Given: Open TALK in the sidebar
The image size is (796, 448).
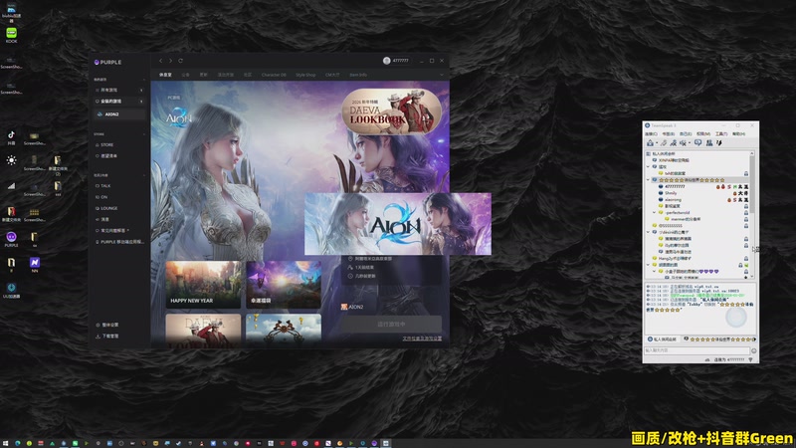Looking at the screenshot, I should click(x=105, y=186).
